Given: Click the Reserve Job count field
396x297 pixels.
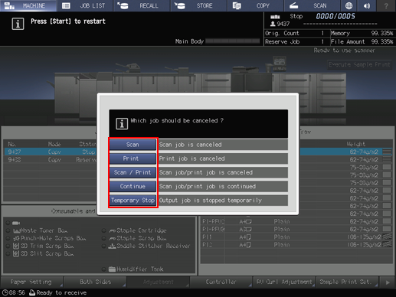Looking at the screenshot, I should pyautogui.click(x=296, y=42).
